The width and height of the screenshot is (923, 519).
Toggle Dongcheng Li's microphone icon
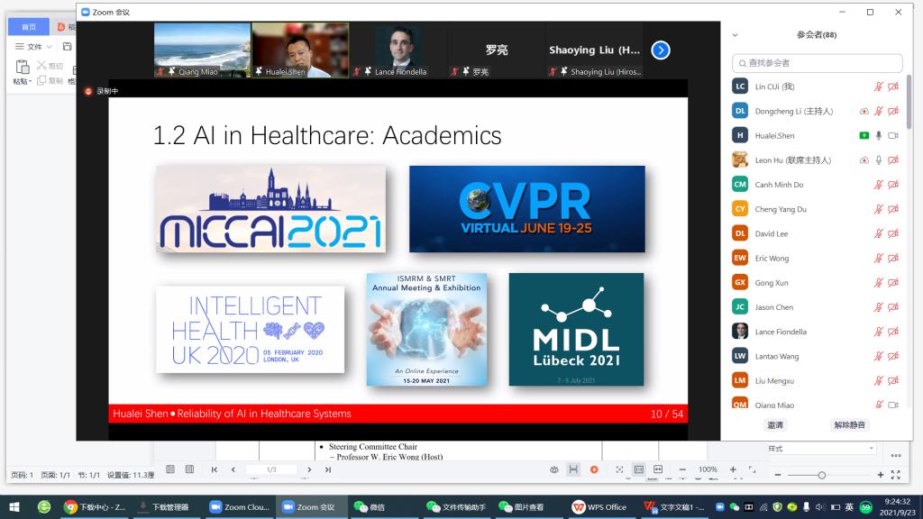pos(878,111)
